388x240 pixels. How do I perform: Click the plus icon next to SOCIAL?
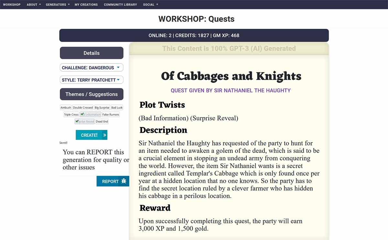click(x=157, y=5)
